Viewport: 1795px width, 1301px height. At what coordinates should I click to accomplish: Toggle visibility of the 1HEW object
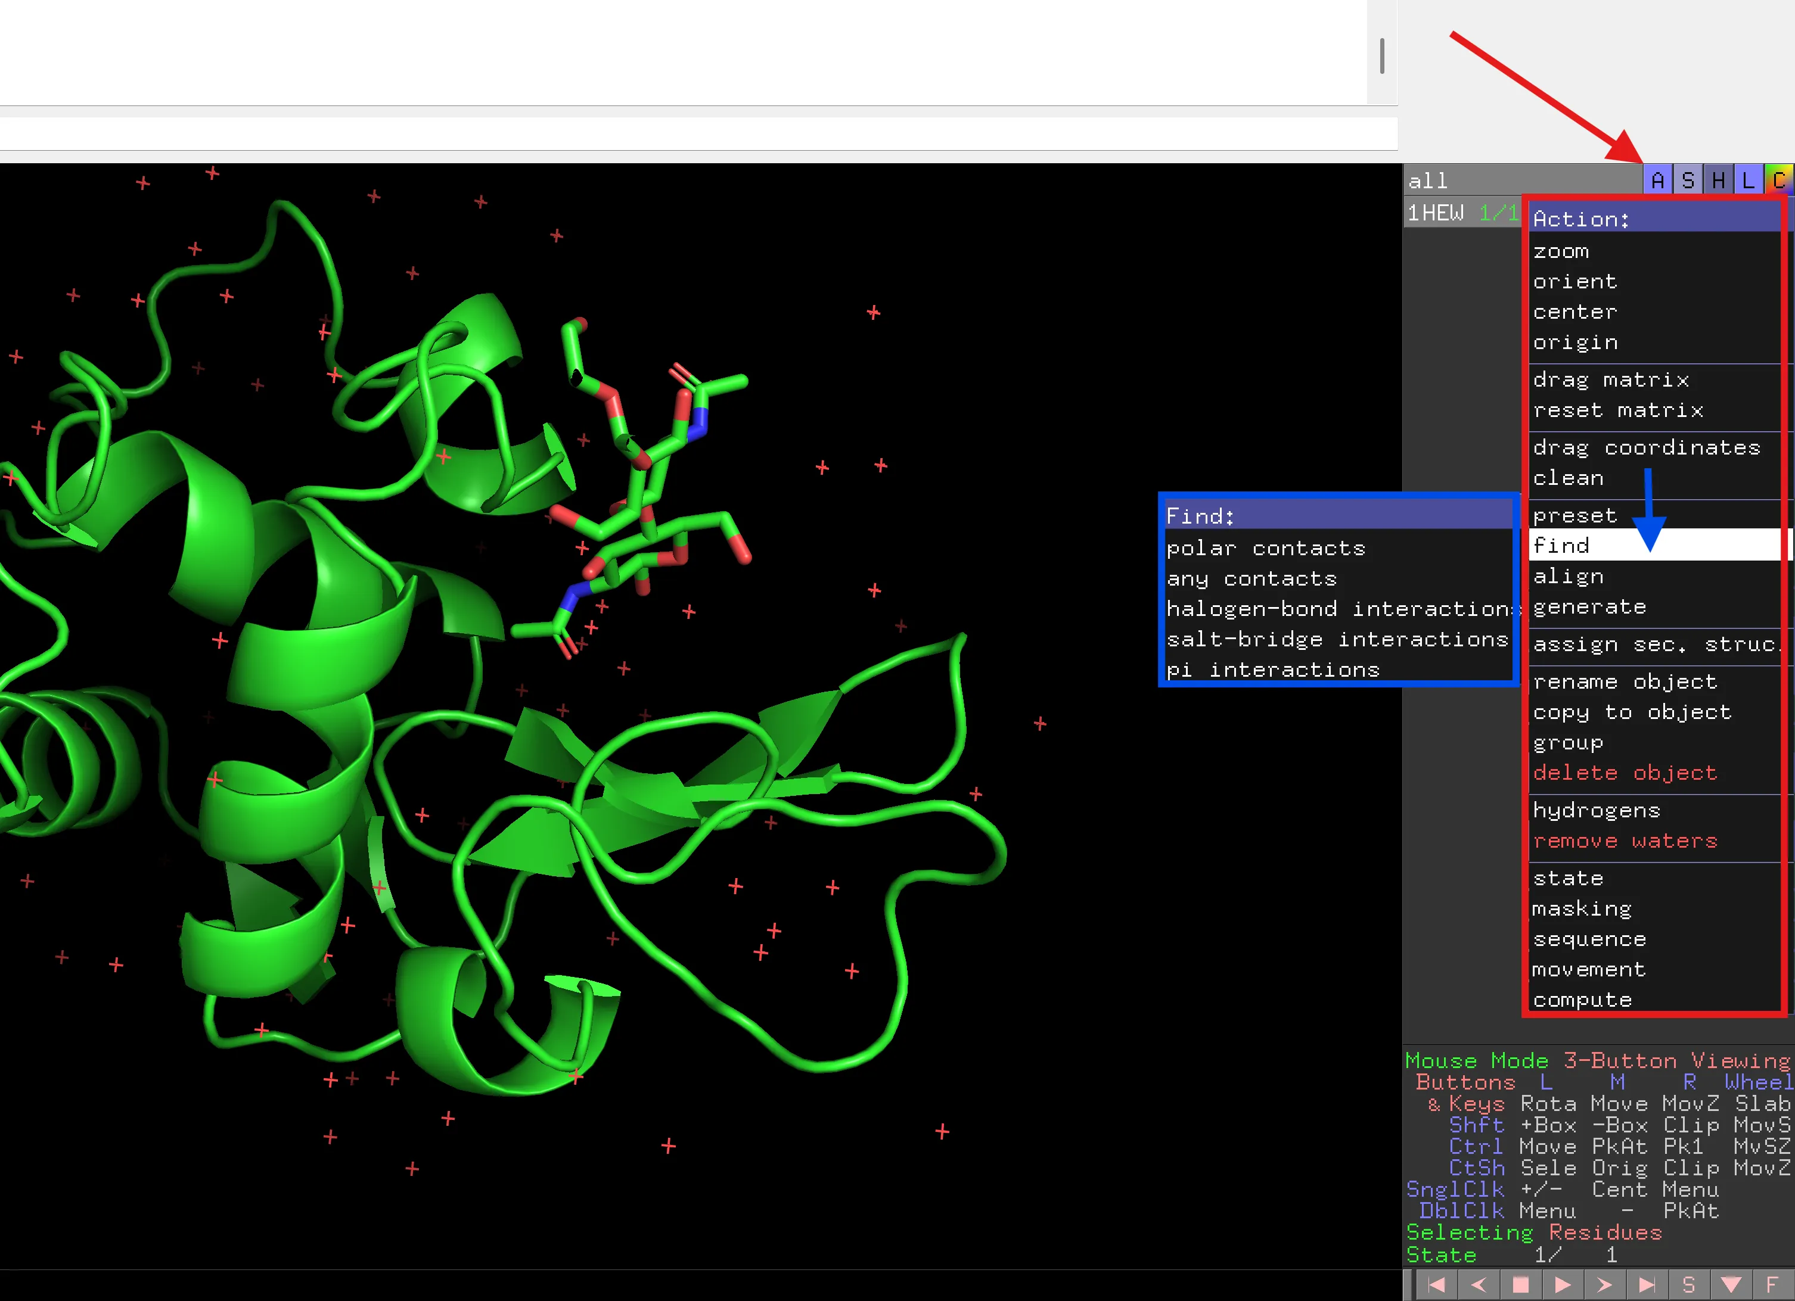[1436, 213]
